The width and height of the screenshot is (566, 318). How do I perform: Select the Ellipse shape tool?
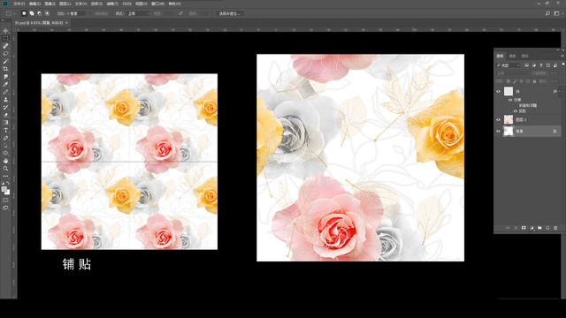click(x=5, y=153)
